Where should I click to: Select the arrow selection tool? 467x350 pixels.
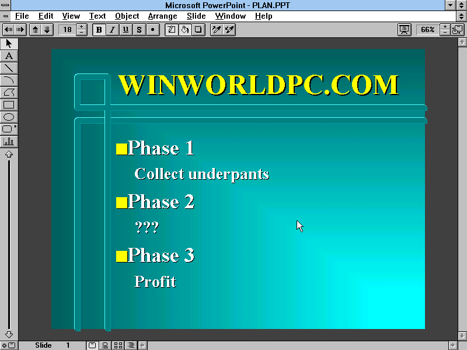click(x=8, y=44)
